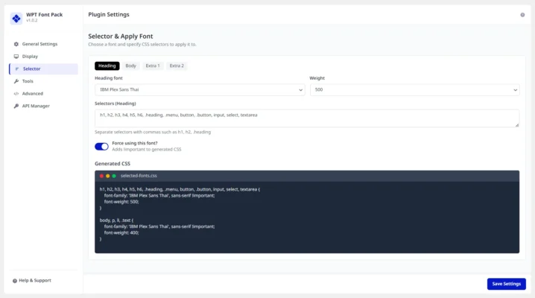This screenshot has width=535, height=298.
Task: Open the Heading font dropdown
Action: (x=200, y=89)
